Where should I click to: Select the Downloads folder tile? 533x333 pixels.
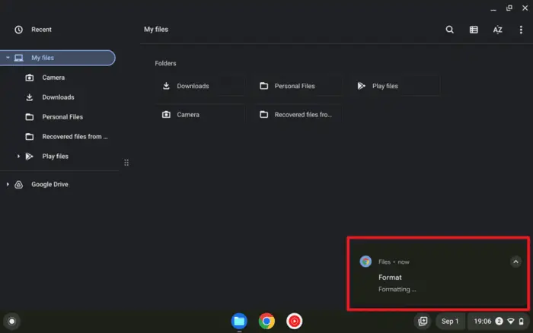(200, 86)
